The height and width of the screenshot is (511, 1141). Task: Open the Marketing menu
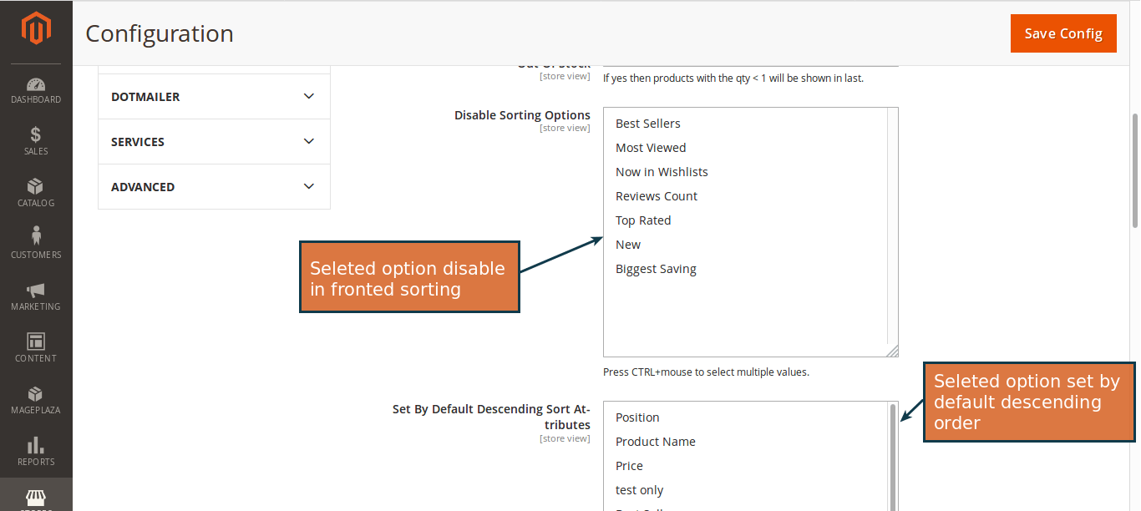click(x=36, y=295)
